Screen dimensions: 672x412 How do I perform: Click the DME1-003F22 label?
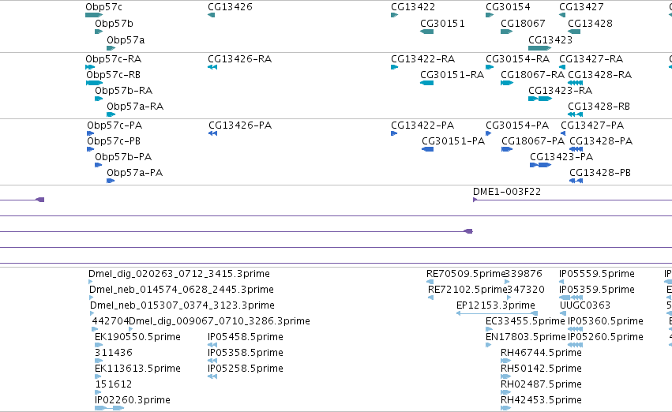click(x=507, y=192)
